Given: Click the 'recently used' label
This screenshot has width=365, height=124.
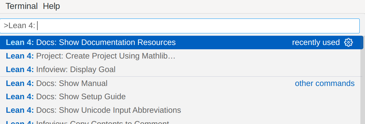Looking at the screenshot, I should point(316,42).
